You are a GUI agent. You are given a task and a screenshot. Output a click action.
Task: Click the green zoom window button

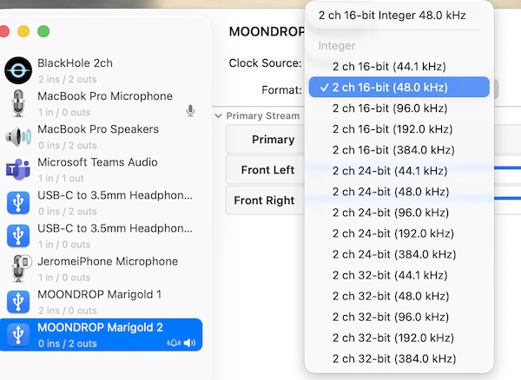point(43,31)
